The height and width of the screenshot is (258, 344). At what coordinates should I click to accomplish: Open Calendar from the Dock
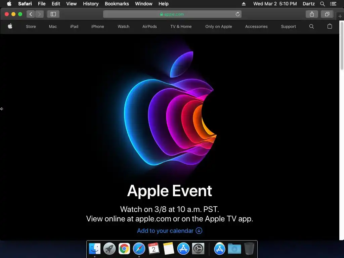tap(154, 249)
